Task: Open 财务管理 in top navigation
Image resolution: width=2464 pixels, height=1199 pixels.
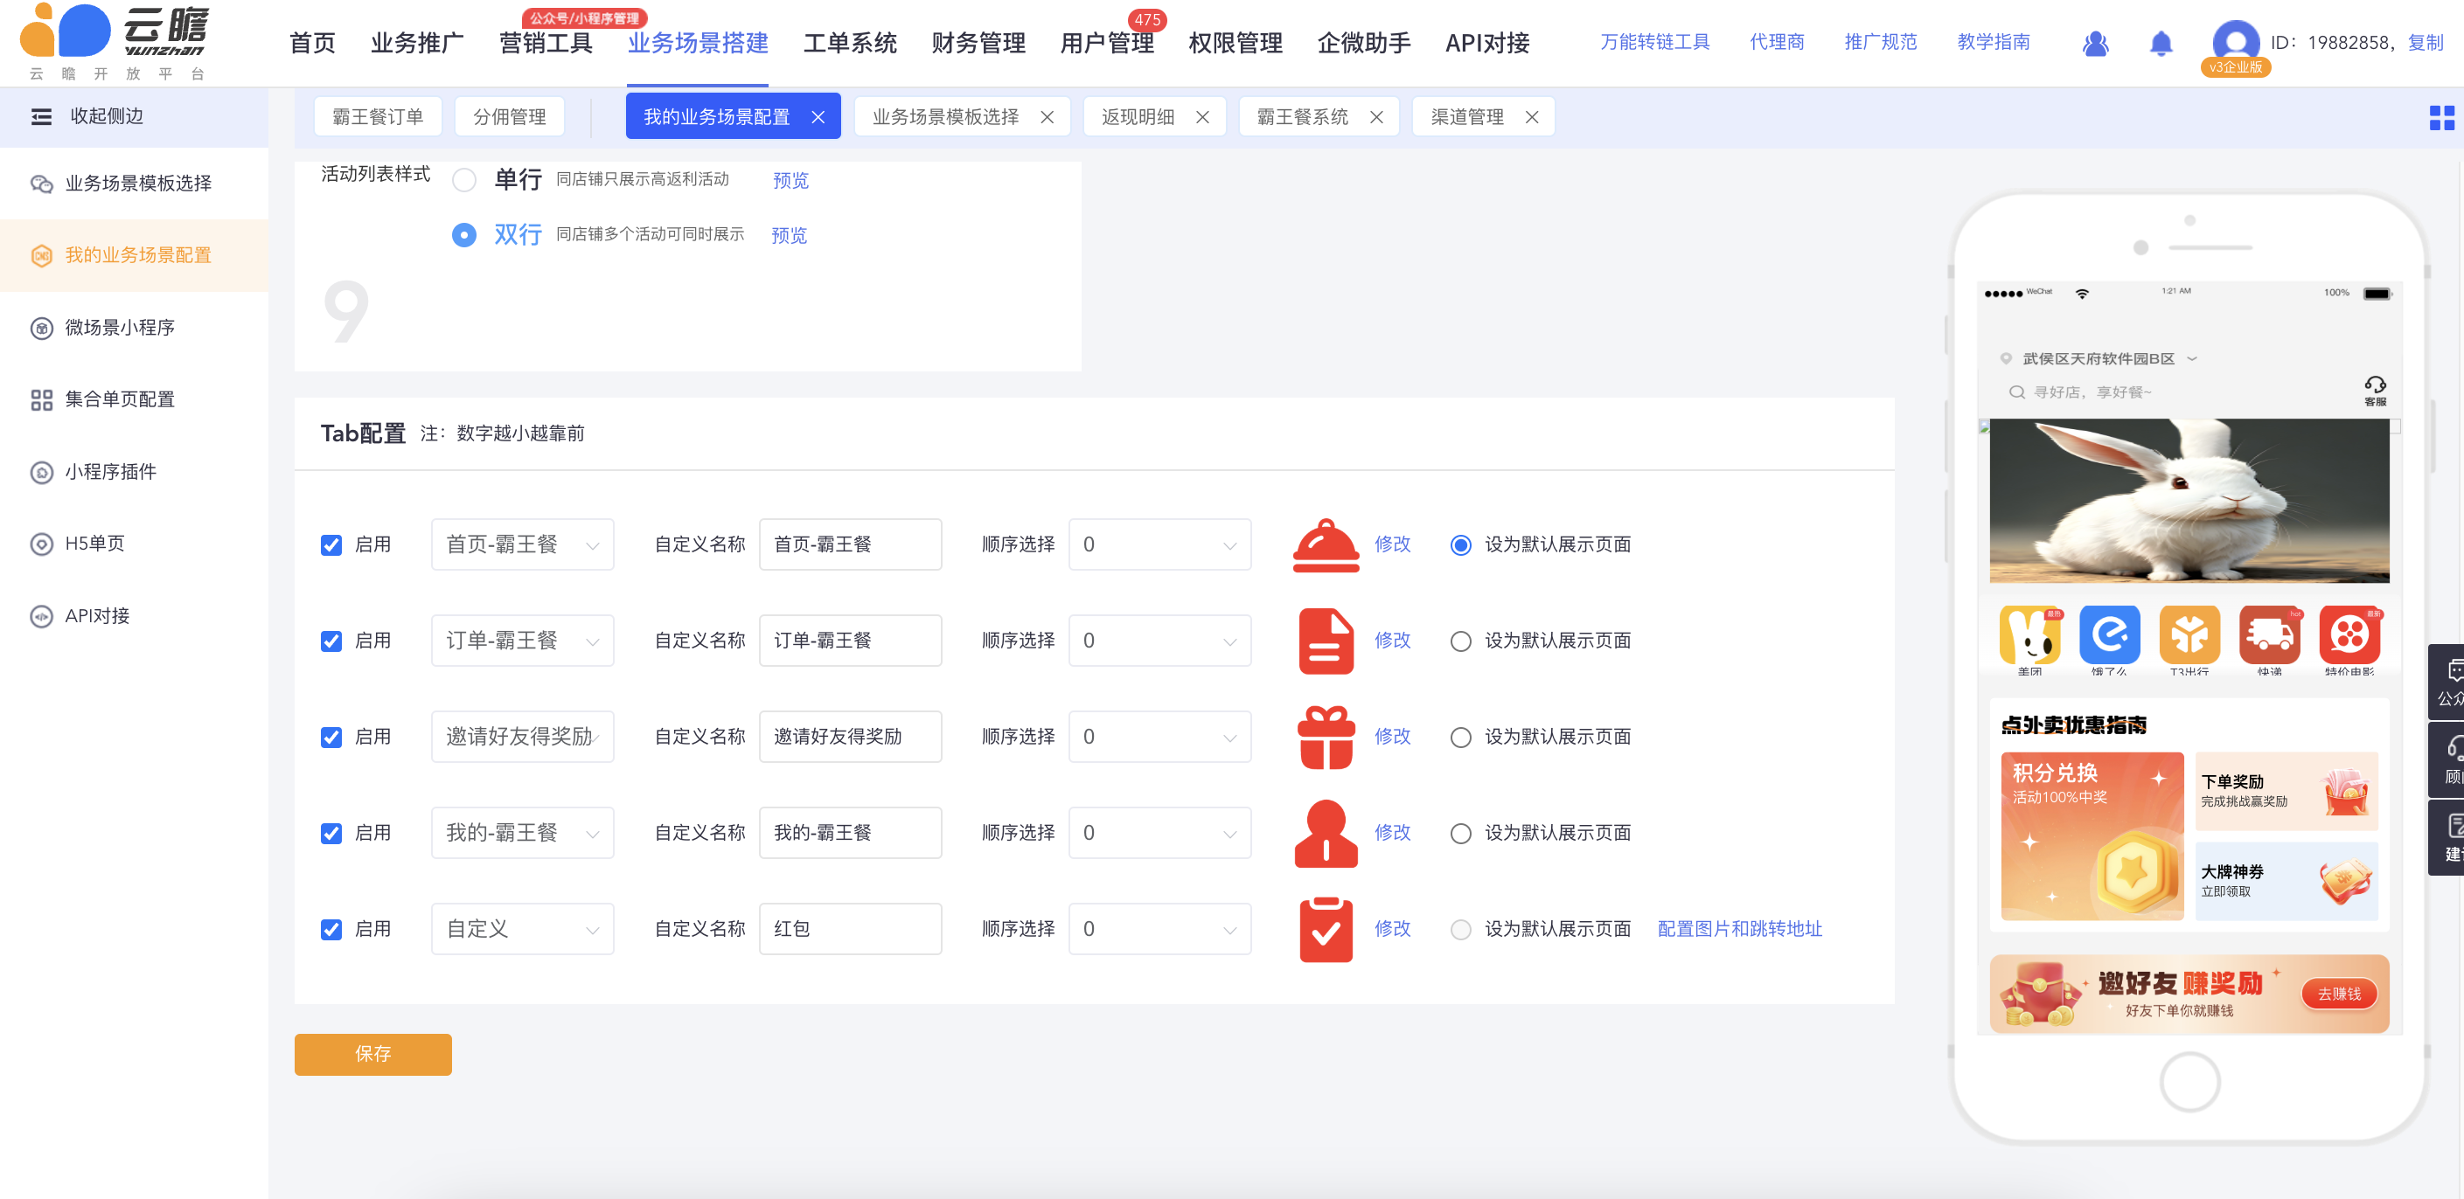Action: [978, 43]
